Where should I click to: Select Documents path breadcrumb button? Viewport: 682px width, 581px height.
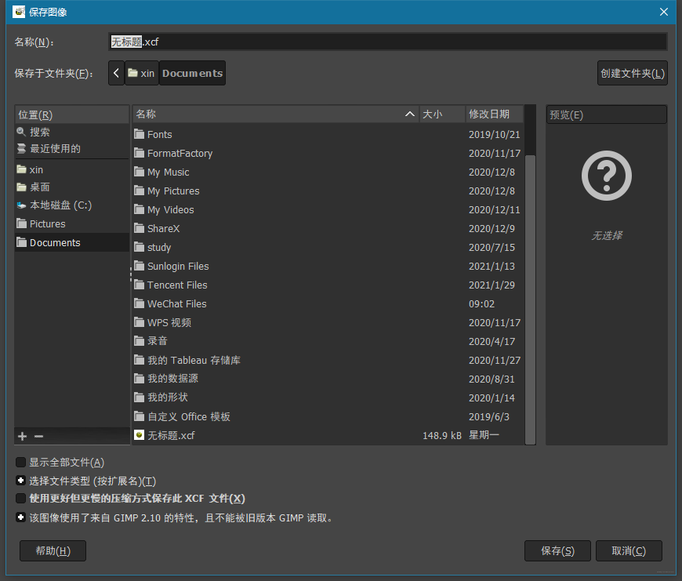pos(192,73)
